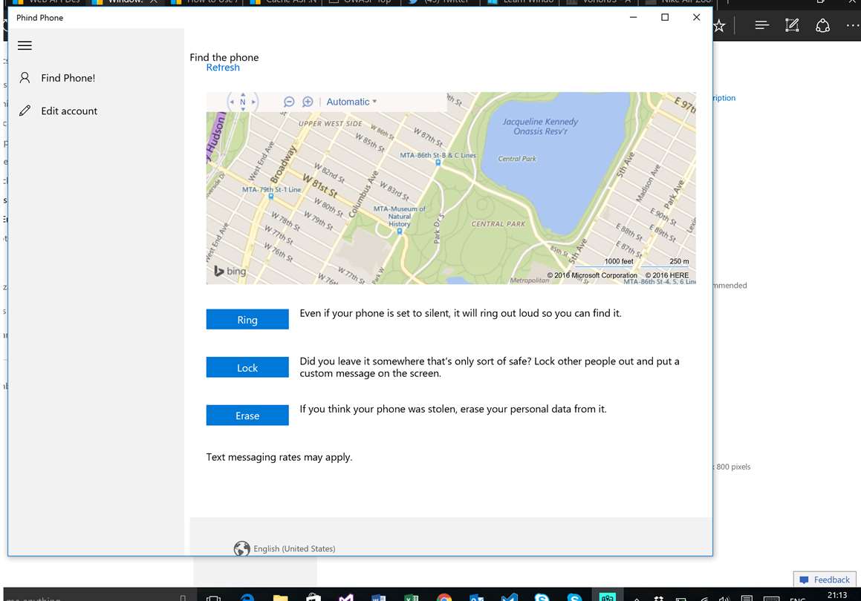Viewport: 861px width, 601px height.
Task: Click the W 81st St label on map
Action: click(320, 186)
